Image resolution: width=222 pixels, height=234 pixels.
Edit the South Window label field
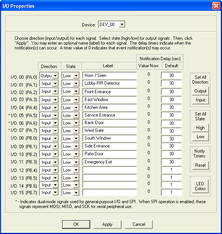pos(110,138)
